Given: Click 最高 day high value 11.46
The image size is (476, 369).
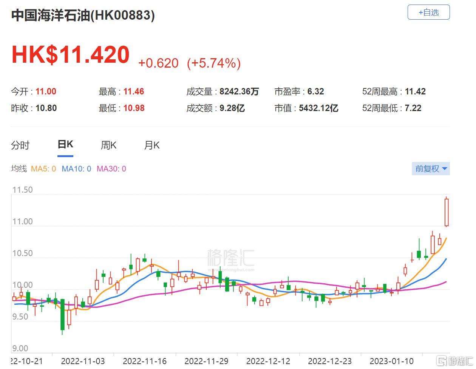Looking at the screenshot, I should [134, 92].
